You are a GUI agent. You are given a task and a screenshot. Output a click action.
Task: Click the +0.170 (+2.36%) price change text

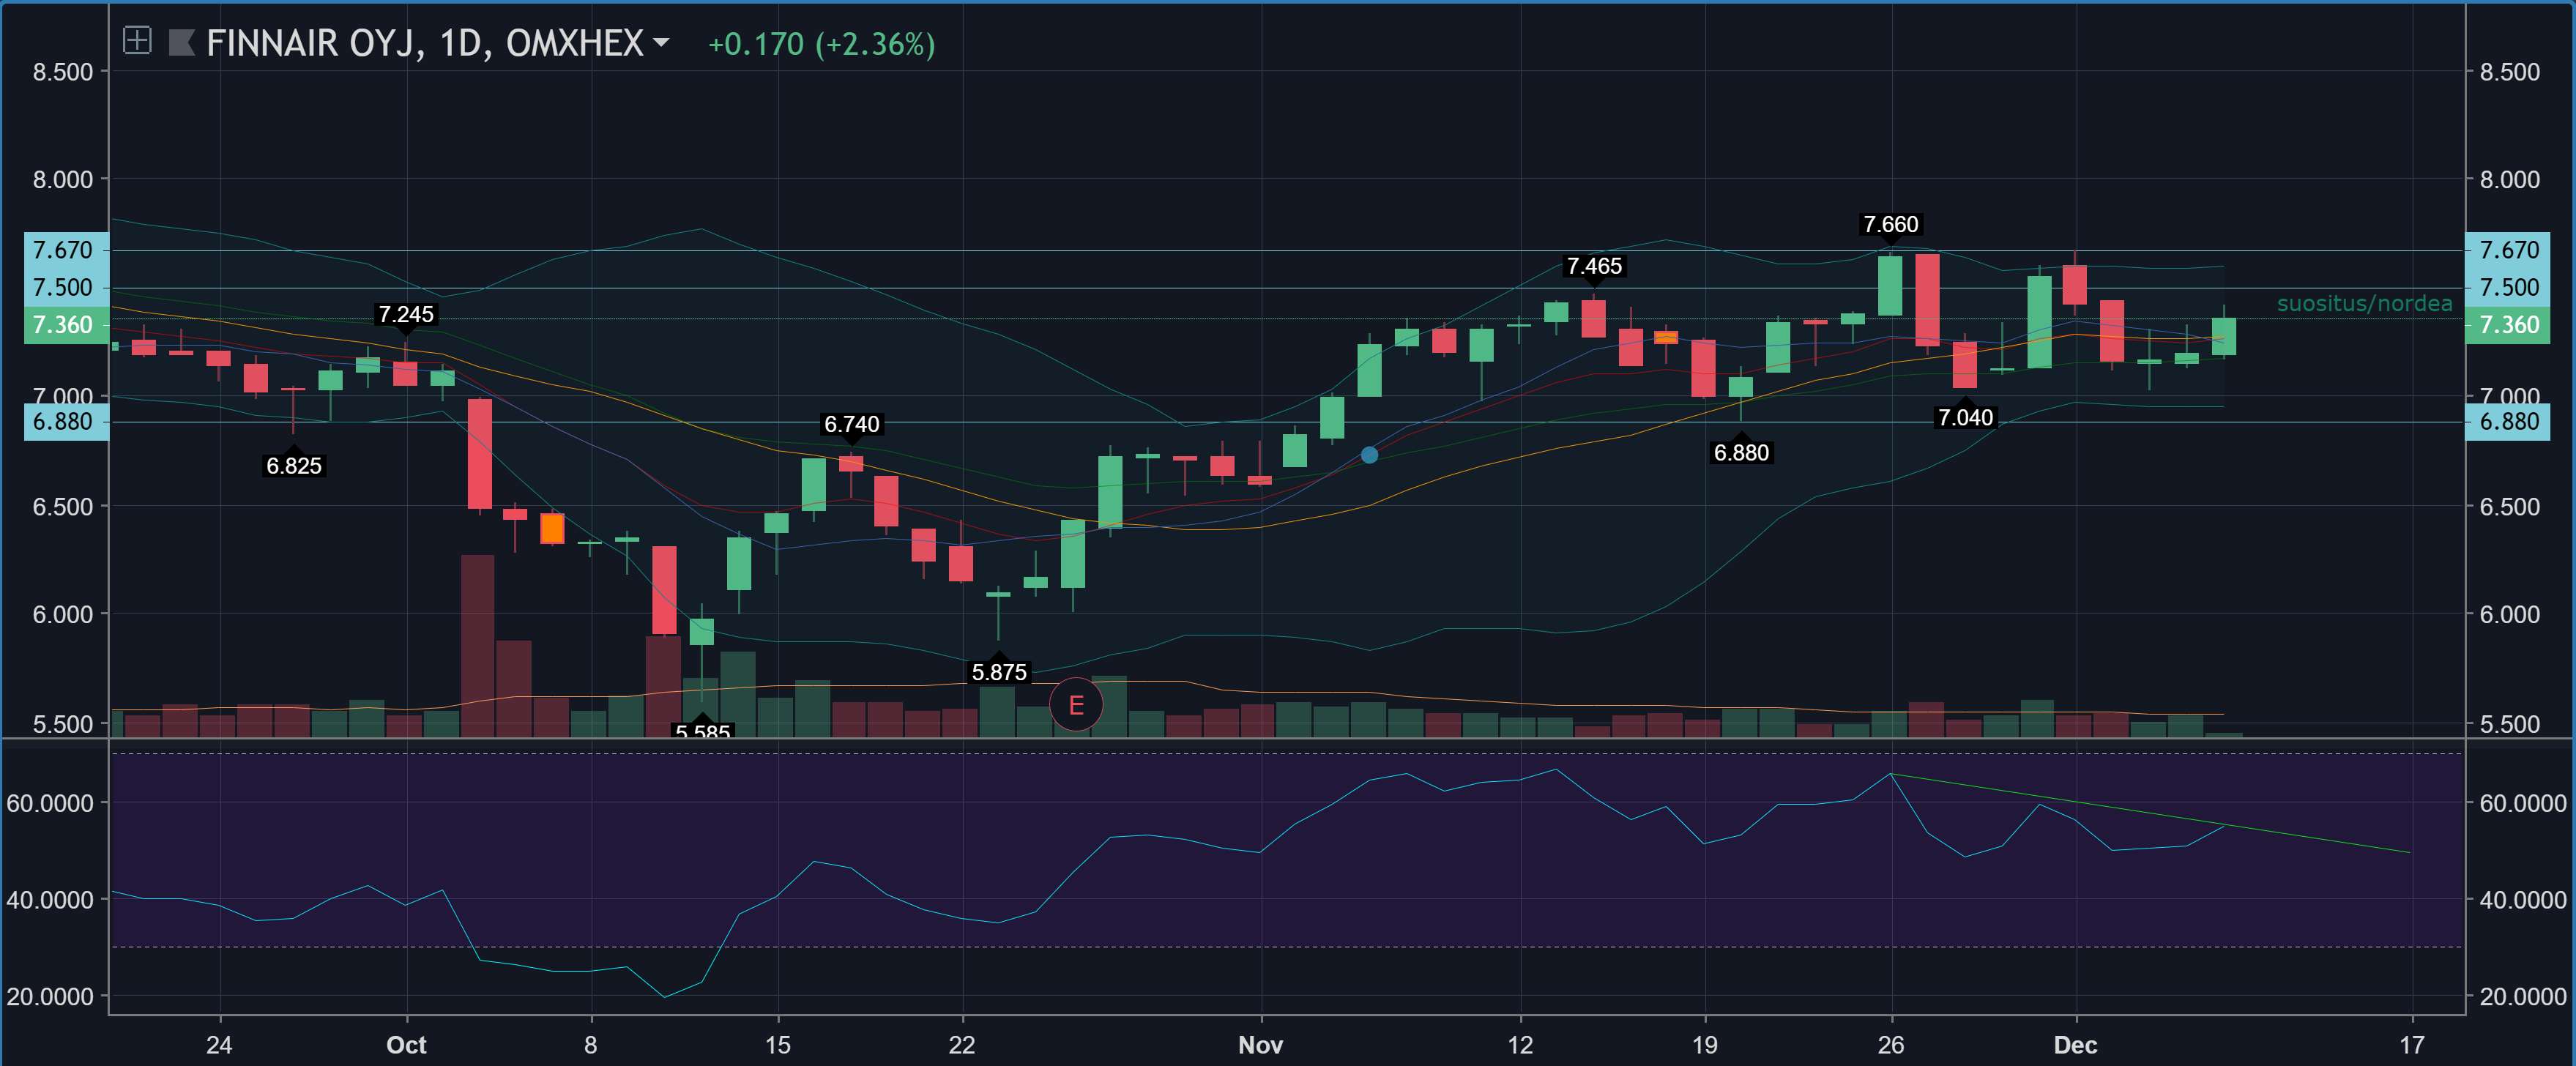pos(821,44)
